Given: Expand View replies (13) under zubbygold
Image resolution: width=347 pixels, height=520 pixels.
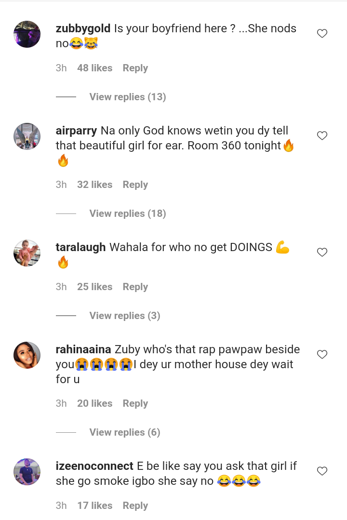Looking at the screenshot, I should 128,97.
